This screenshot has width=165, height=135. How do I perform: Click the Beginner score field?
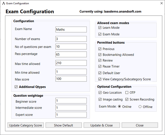tap(71, 101)
